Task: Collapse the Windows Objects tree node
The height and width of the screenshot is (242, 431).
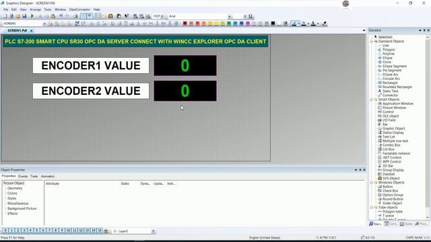Action: tap(372, 182)
